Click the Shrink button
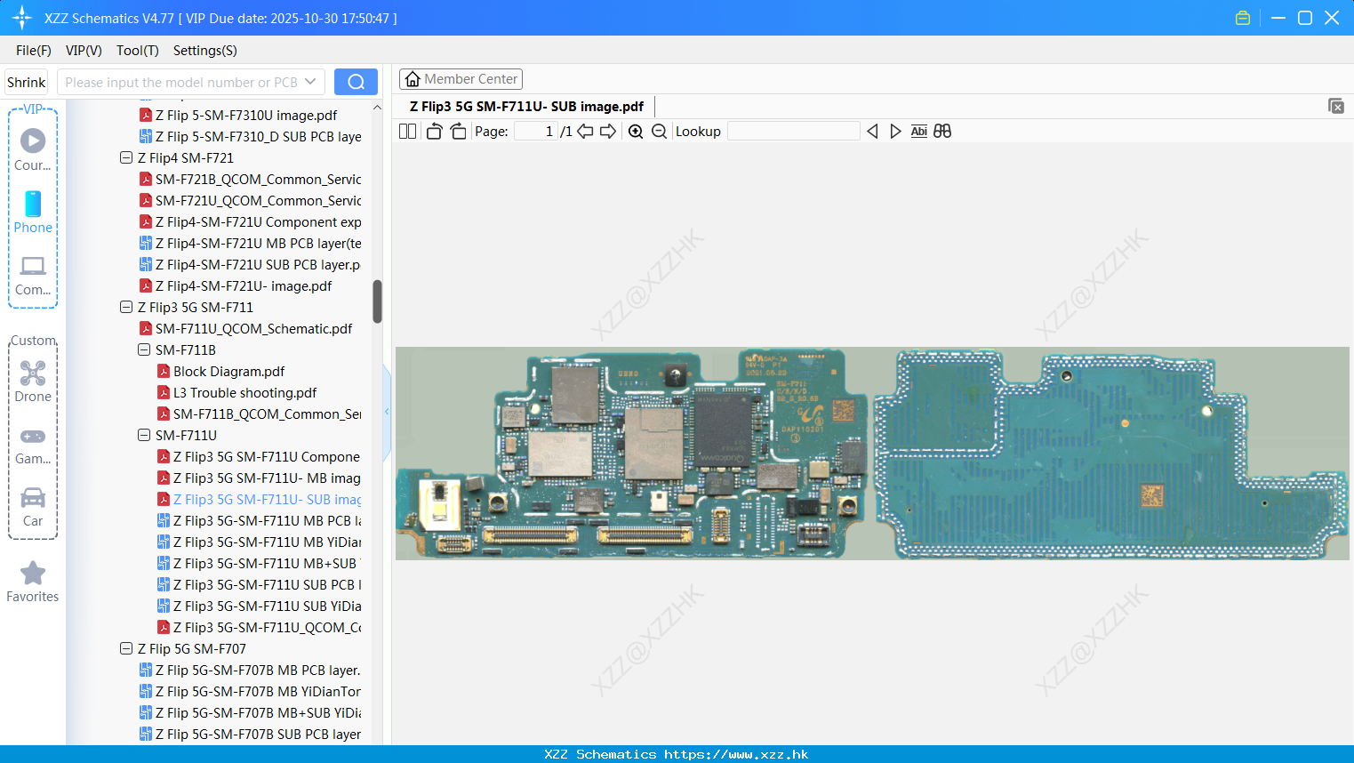Screen dimensions: 1354x763 coord(26,82)
